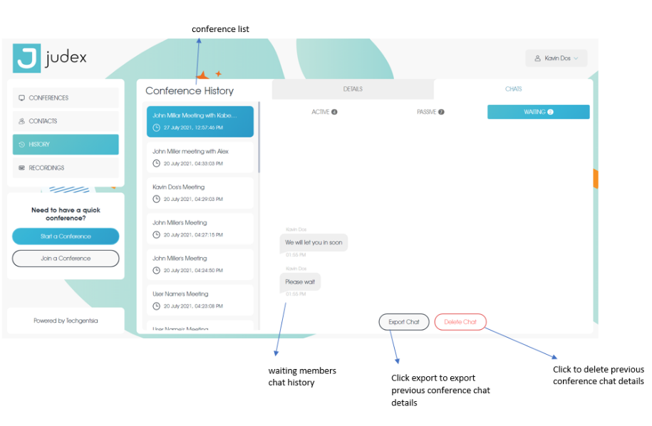Click the History clock icon in sidebar
Viewport: 652px width, 426px height.
pyautogui.click(x=21, y=145)
